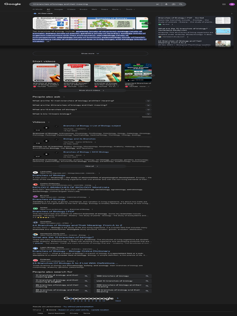The height and width of the screenshot is (316, 237).
Task: Switch to Videos tab
Action: [x=71, y=9]
